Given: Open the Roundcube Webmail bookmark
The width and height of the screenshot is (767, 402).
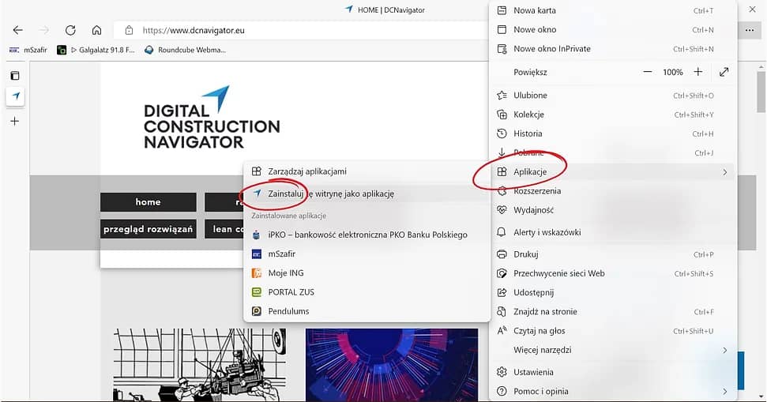Looking at the screenshot, I should tap(185, 50).
